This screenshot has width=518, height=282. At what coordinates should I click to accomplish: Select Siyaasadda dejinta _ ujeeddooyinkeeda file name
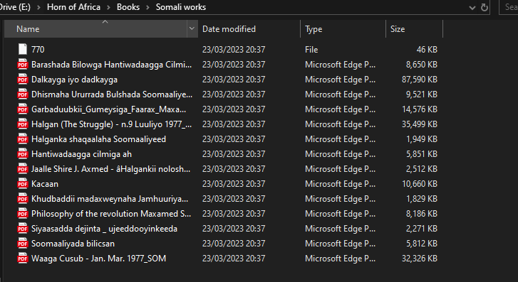click(104, 229)
